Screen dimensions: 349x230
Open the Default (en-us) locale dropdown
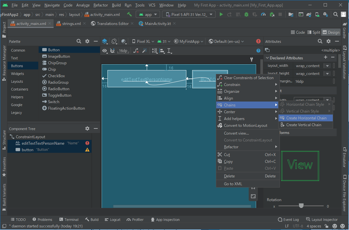coord(226,41)
